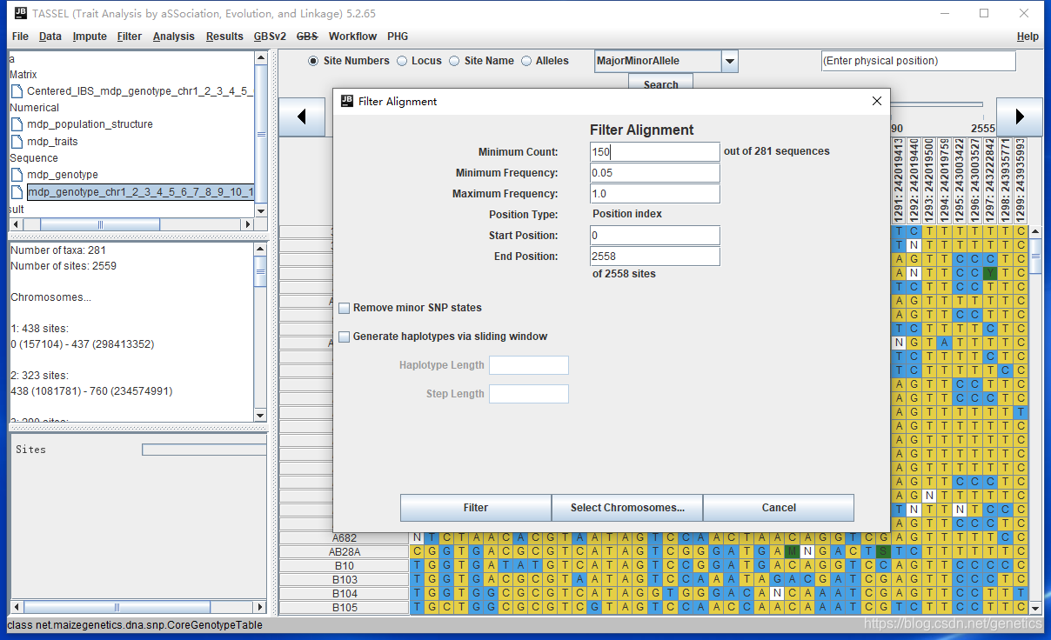Select the Site Numbers radio button

point(314,61)
